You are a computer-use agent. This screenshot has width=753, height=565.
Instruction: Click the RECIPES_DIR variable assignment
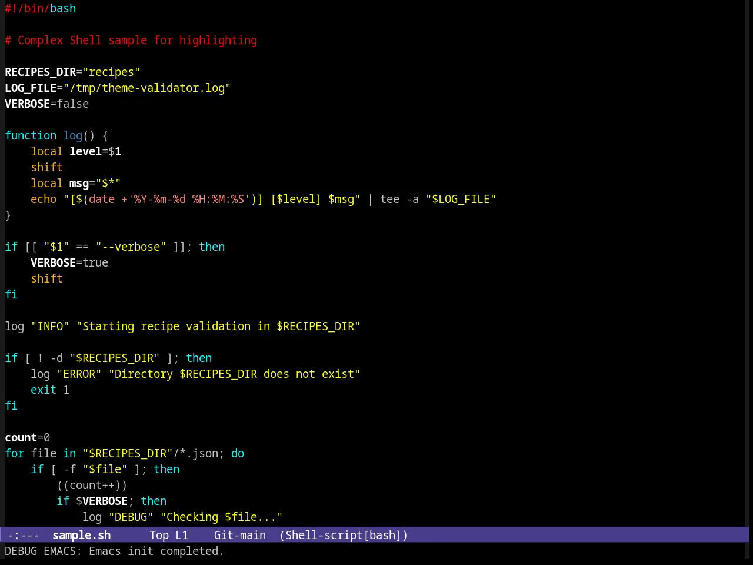point(72,72)
